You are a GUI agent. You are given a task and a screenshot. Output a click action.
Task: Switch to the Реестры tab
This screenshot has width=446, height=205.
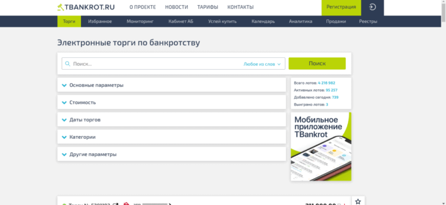(x=368, y=22)
